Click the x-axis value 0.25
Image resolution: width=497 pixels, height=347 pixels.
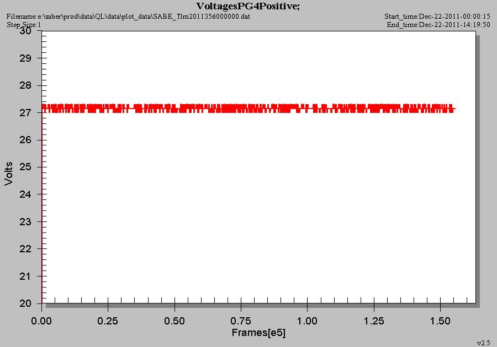tap(108, 321)
